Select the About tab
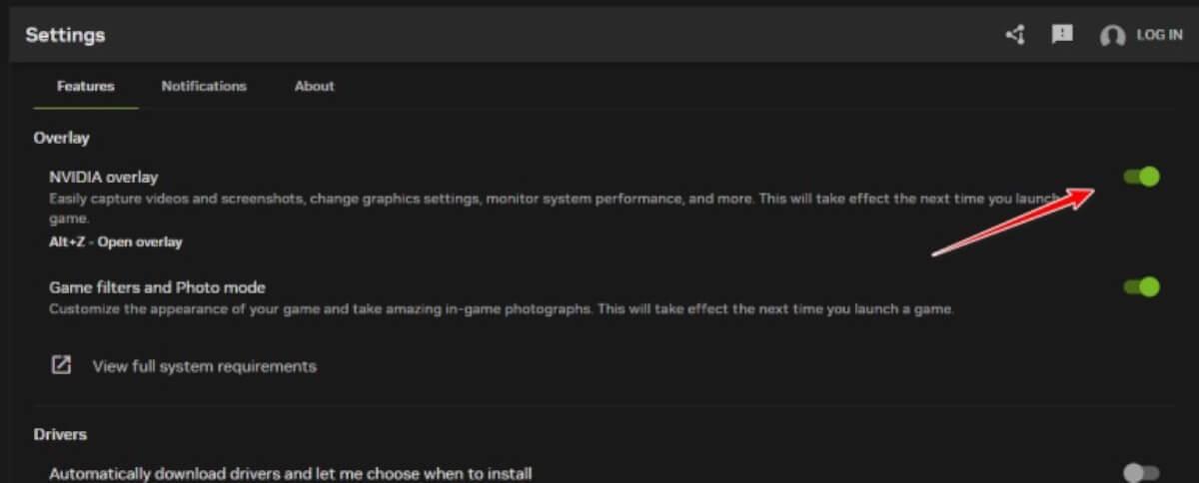This screenshot has height=483, width=1199. click(x=314, y=86)
